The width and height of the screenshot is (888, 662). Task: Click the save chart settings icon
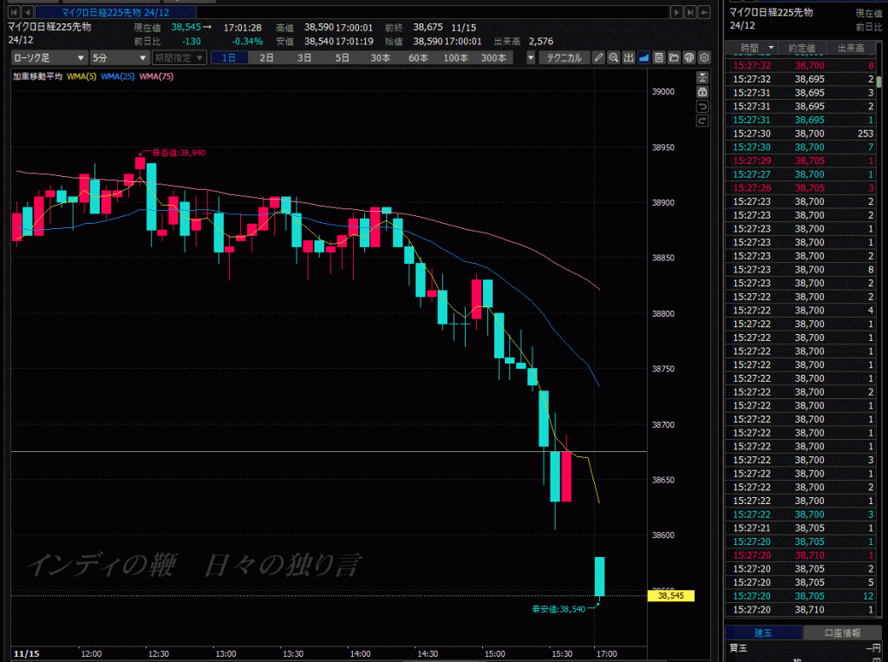[x=659, y=58]
